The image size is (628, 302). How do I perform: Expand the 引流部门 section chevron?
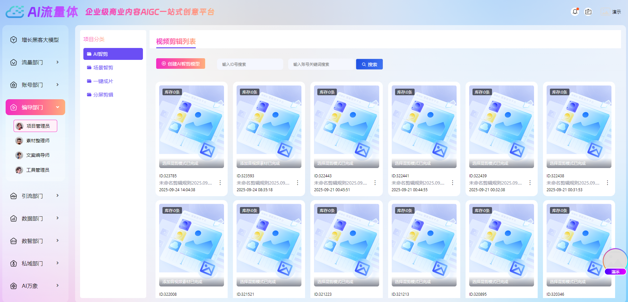58,196
